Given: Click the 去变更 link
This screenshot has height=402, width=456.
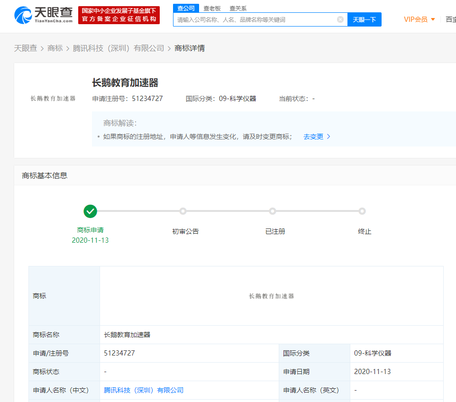Looking at the screenshot, I should tap(313, 137).
